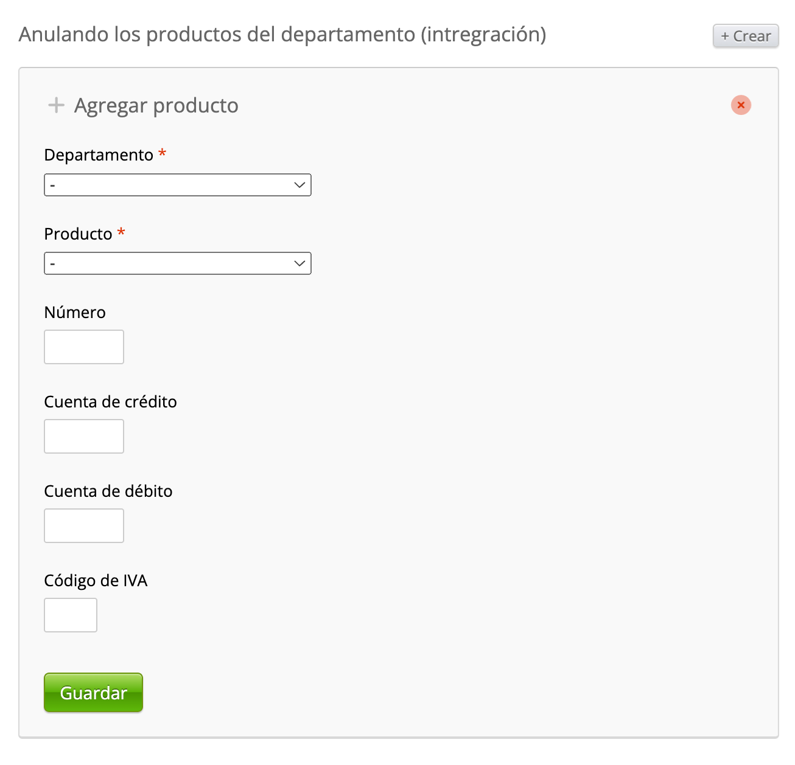Focus the Número input field
795x765 pixels.
pos(84,347)
